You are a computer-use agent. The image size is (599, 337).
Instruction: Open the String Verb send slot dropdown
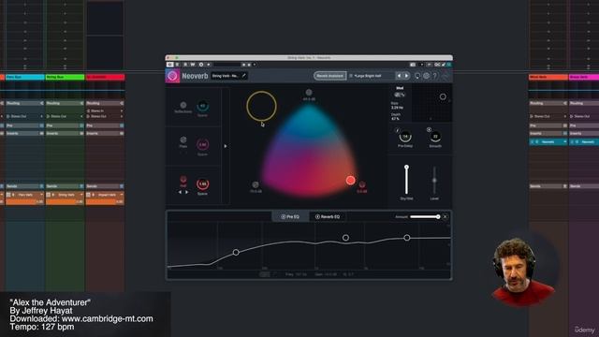point(81,195)
